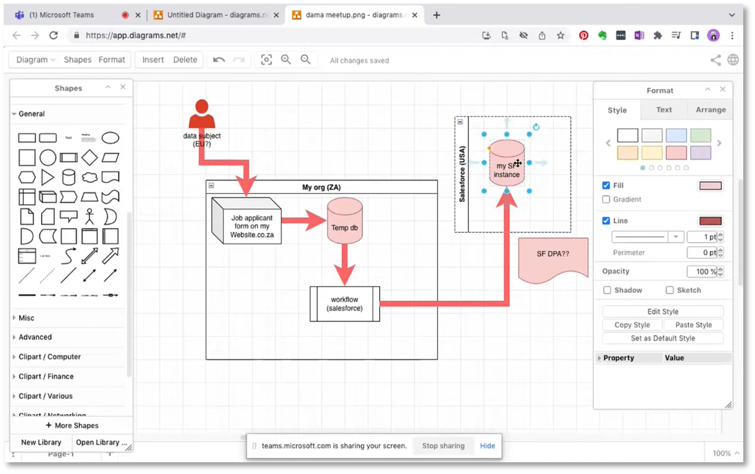The width and height of the screenshot is (755, 474).
Task: Click the zoom out magnifier icon
Action: [306, 60]
